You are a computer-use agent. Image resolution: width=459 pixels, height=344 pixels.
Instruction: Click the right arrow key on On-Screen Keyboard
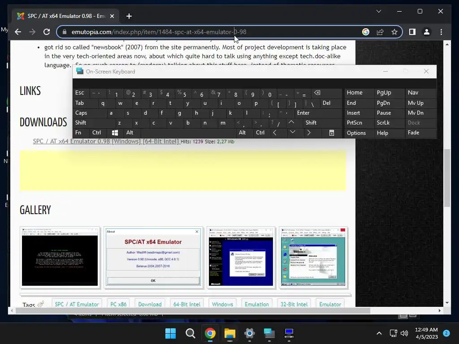(x=308, y=133)
